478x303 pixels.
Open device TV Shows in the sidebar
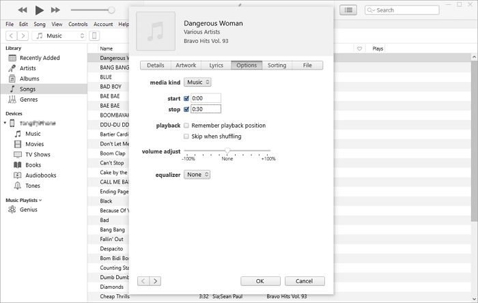tap(38, 154)
